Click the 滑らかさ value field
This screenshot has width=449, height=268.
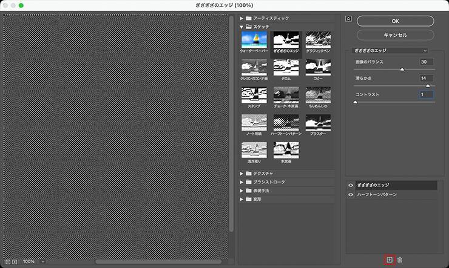[x=427, y=78]
